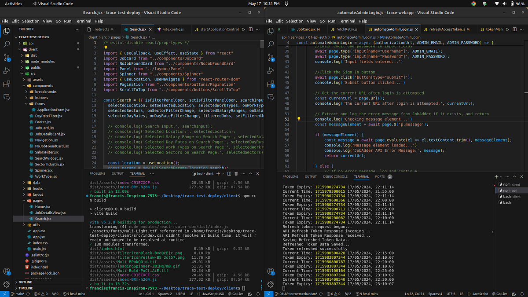Image resolution: width=528 pixels, height=297 pixels.
Task: Click the Activities button
Action: click(x=13, y=4)
